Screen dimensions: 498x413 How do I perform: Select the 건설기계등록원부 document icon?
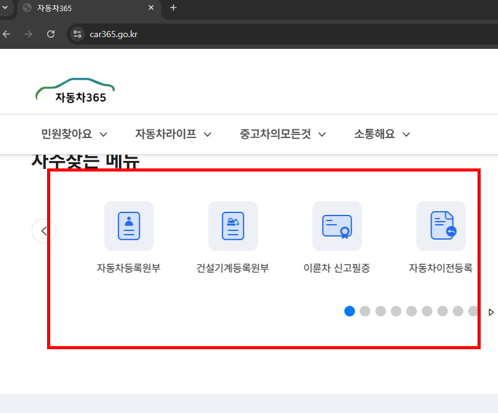pos(232,226)
